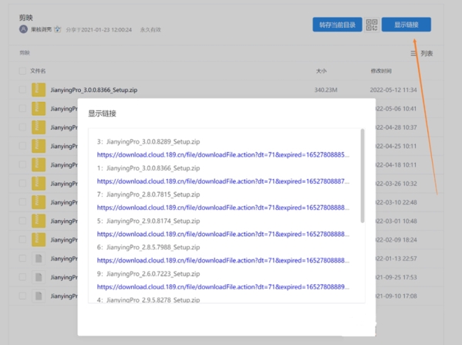
Task: Sort files by 修改时间 column header
Action: [381, 71]
